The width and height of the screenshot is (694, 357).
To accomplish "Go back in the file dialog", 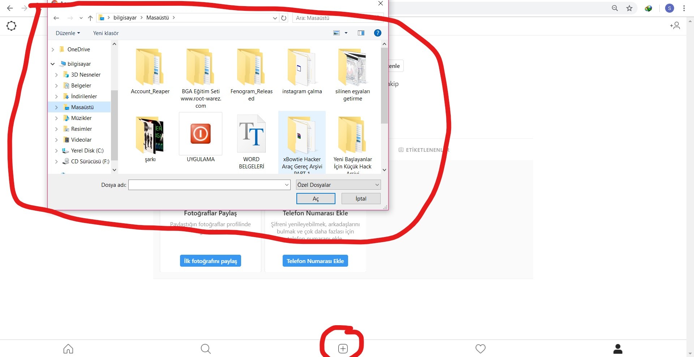I will [56, 18].
